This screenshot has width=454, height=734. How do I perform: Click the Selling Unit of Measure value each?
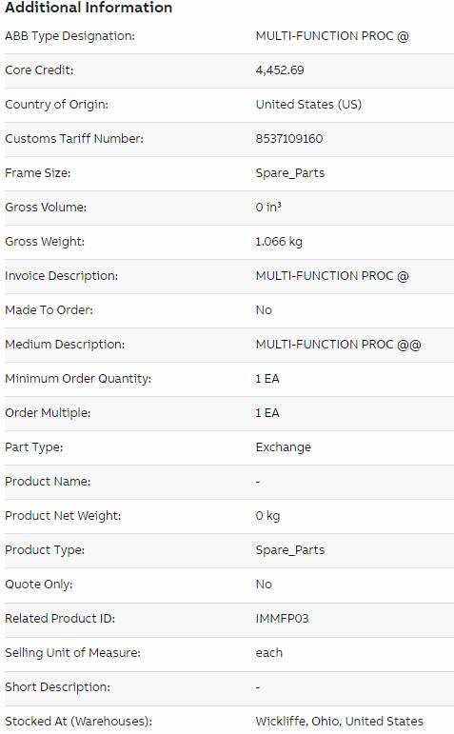pyautogui.click(x=268, y=652)
